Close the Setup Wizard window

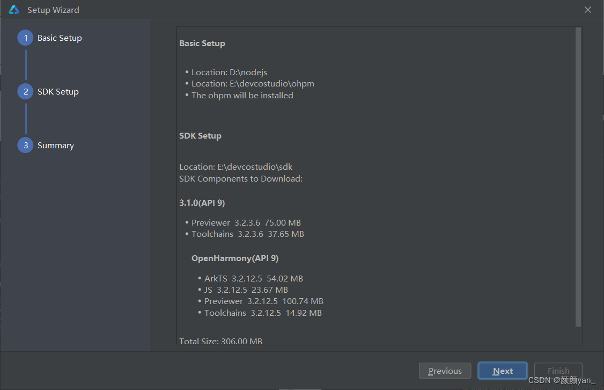tap(588, 10)
